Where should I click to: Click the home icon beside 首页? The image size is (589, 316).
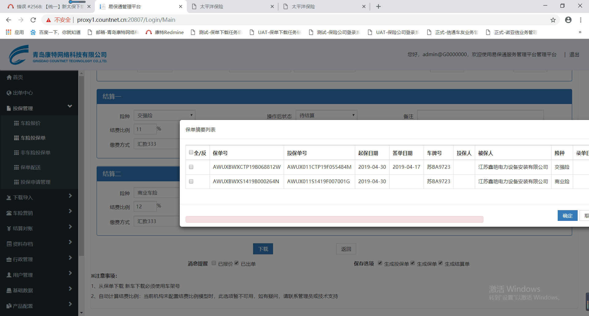(x=9, y=77)
